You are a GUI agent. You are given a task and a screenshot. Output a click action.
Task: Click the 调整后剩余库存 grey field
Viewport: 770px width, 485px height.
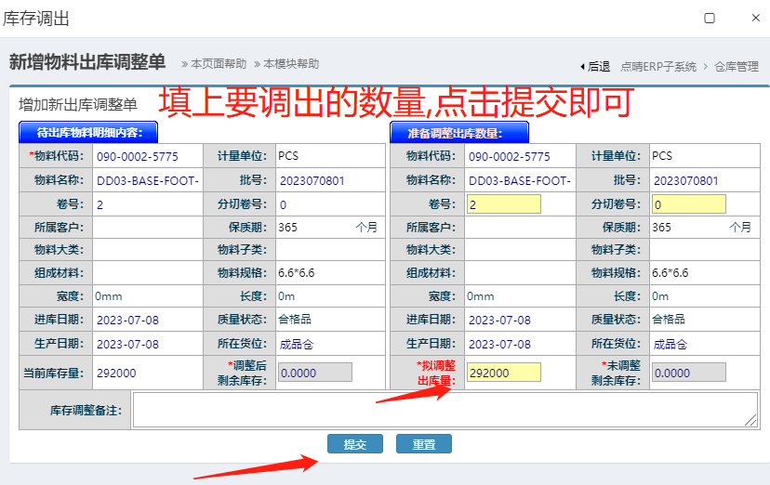click(x=315, y=373)
